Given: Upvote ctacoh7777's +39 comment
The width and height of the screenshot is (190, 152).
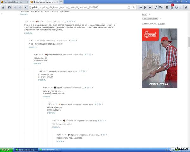Looking at the screenshot, I should [x=58, y=121].
